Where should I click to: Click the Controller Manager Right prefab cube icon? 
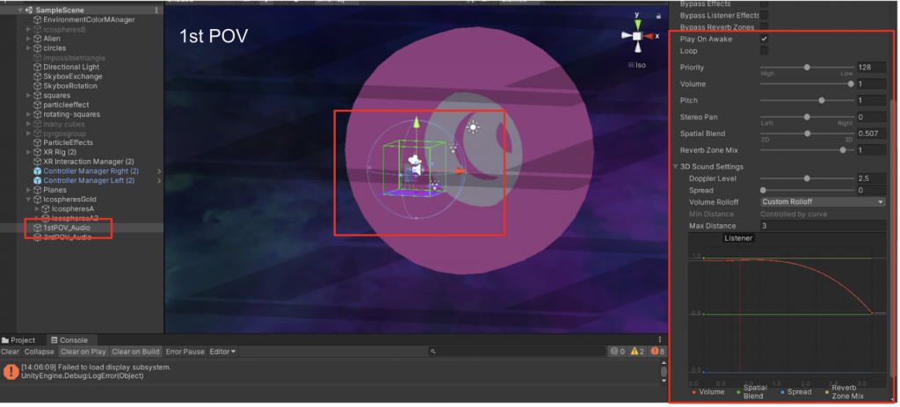coord(37,171)
